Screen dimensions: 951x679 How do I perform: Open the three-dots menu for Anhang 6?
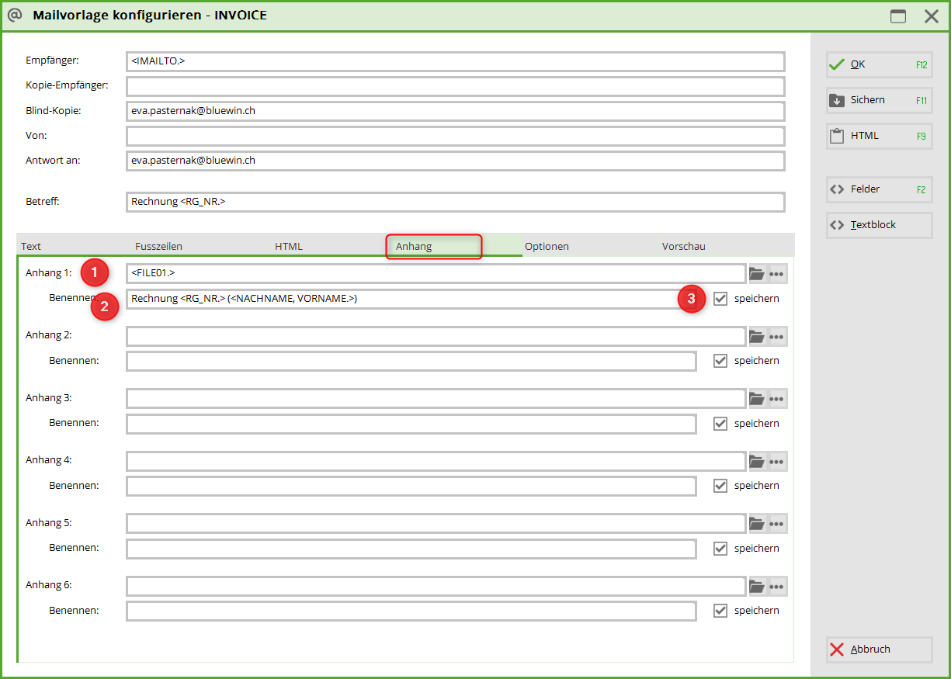[x=777, y=586]
